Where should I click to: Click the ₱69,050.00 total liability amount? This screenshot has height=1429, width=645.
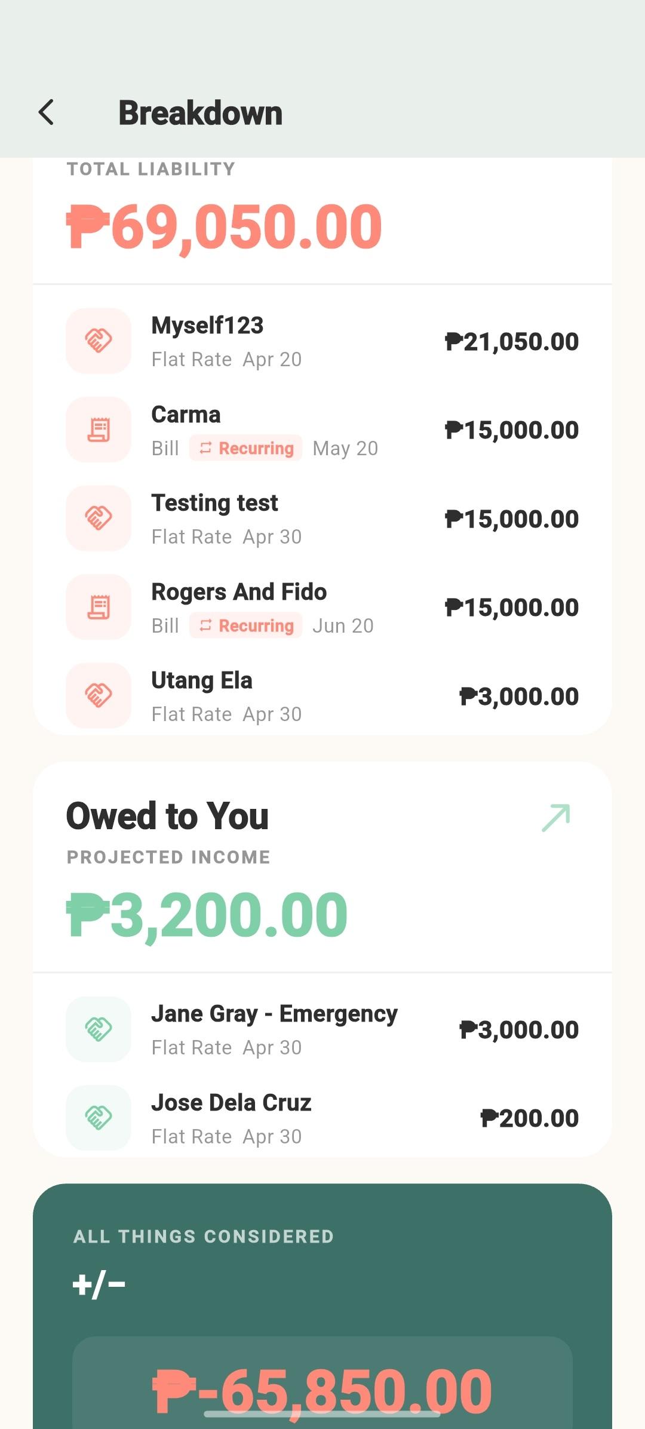pos(224,227)
